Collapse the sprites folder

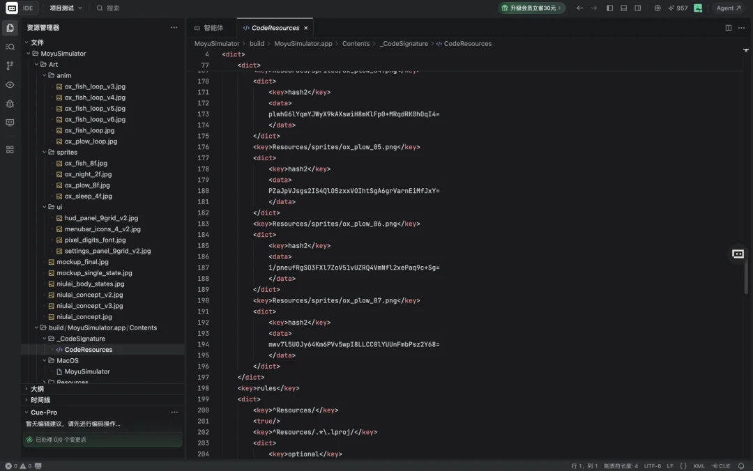pos(44,152)
